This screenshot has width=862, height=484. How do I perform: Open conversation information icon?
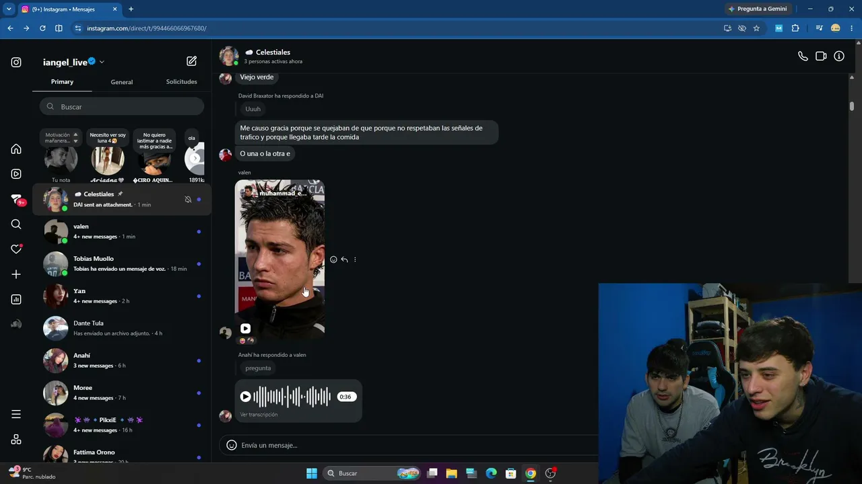[x=839, y=56]
